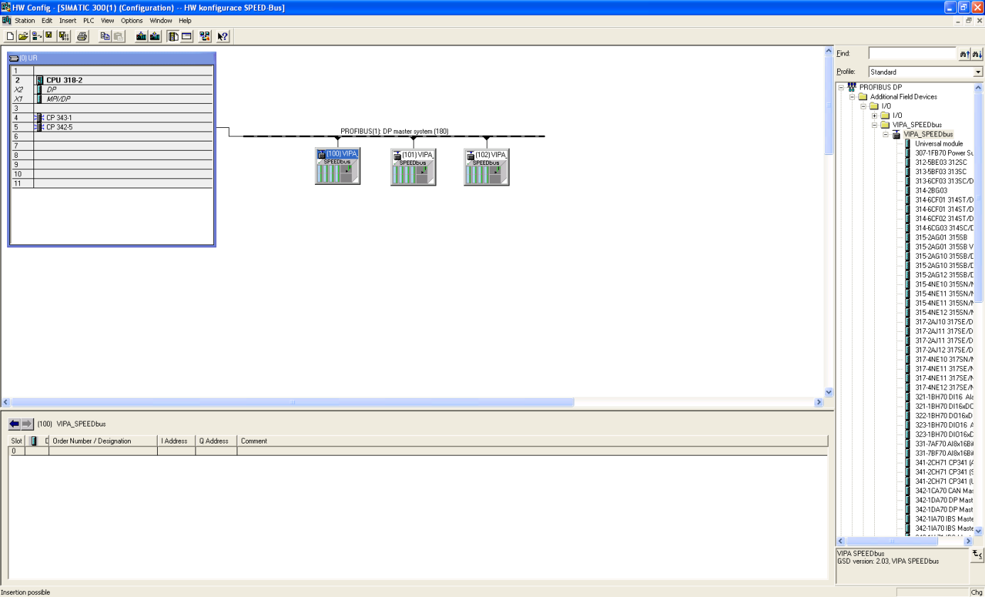This screenshot has height=597, width=985.
Task: Click the station view horizontal scrollbar
Action: click(x=412, y=402)
